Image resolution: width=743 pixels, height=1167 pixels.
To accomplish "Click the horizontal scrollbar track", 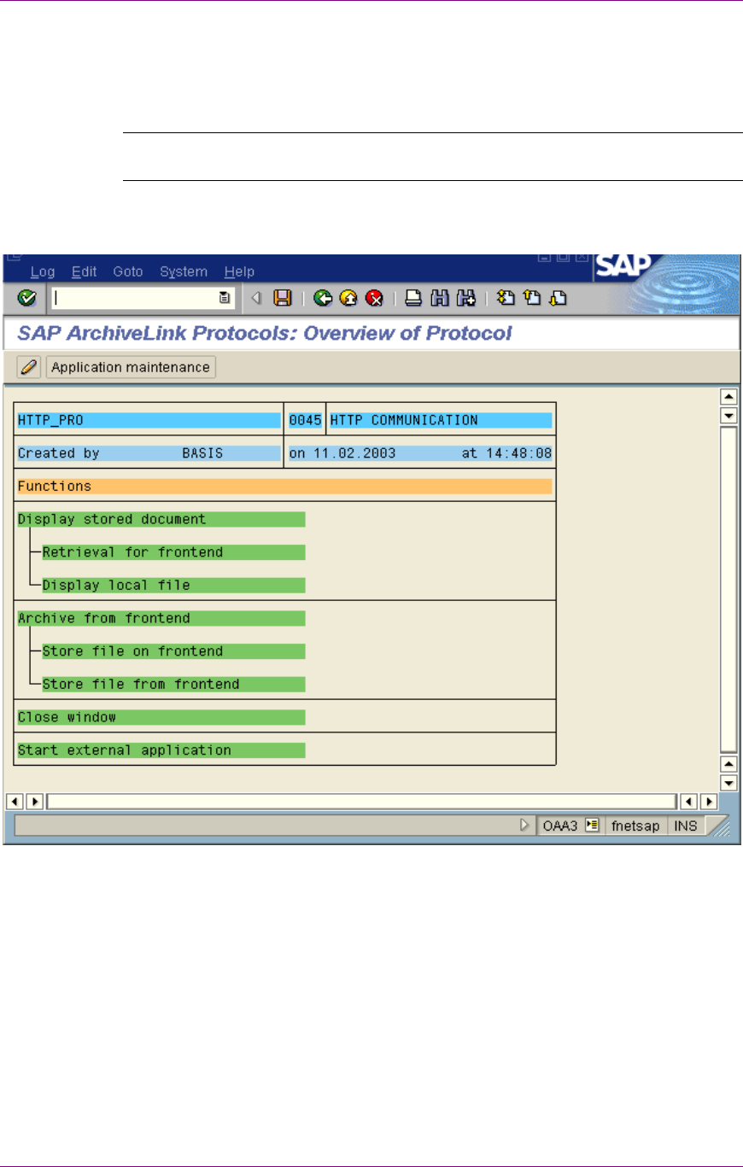I will coord(361,802).
